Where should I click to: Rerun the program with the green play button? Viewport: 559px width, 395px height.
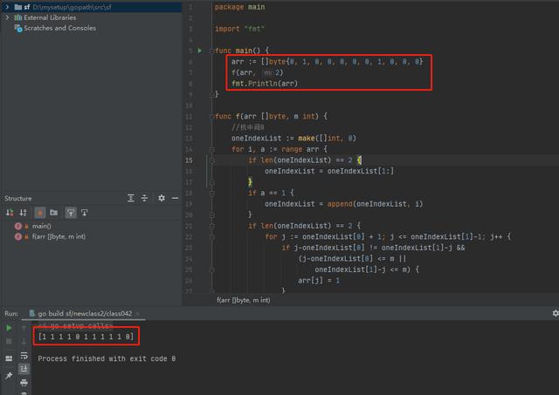pyautogui.click(x=10, y=328)
